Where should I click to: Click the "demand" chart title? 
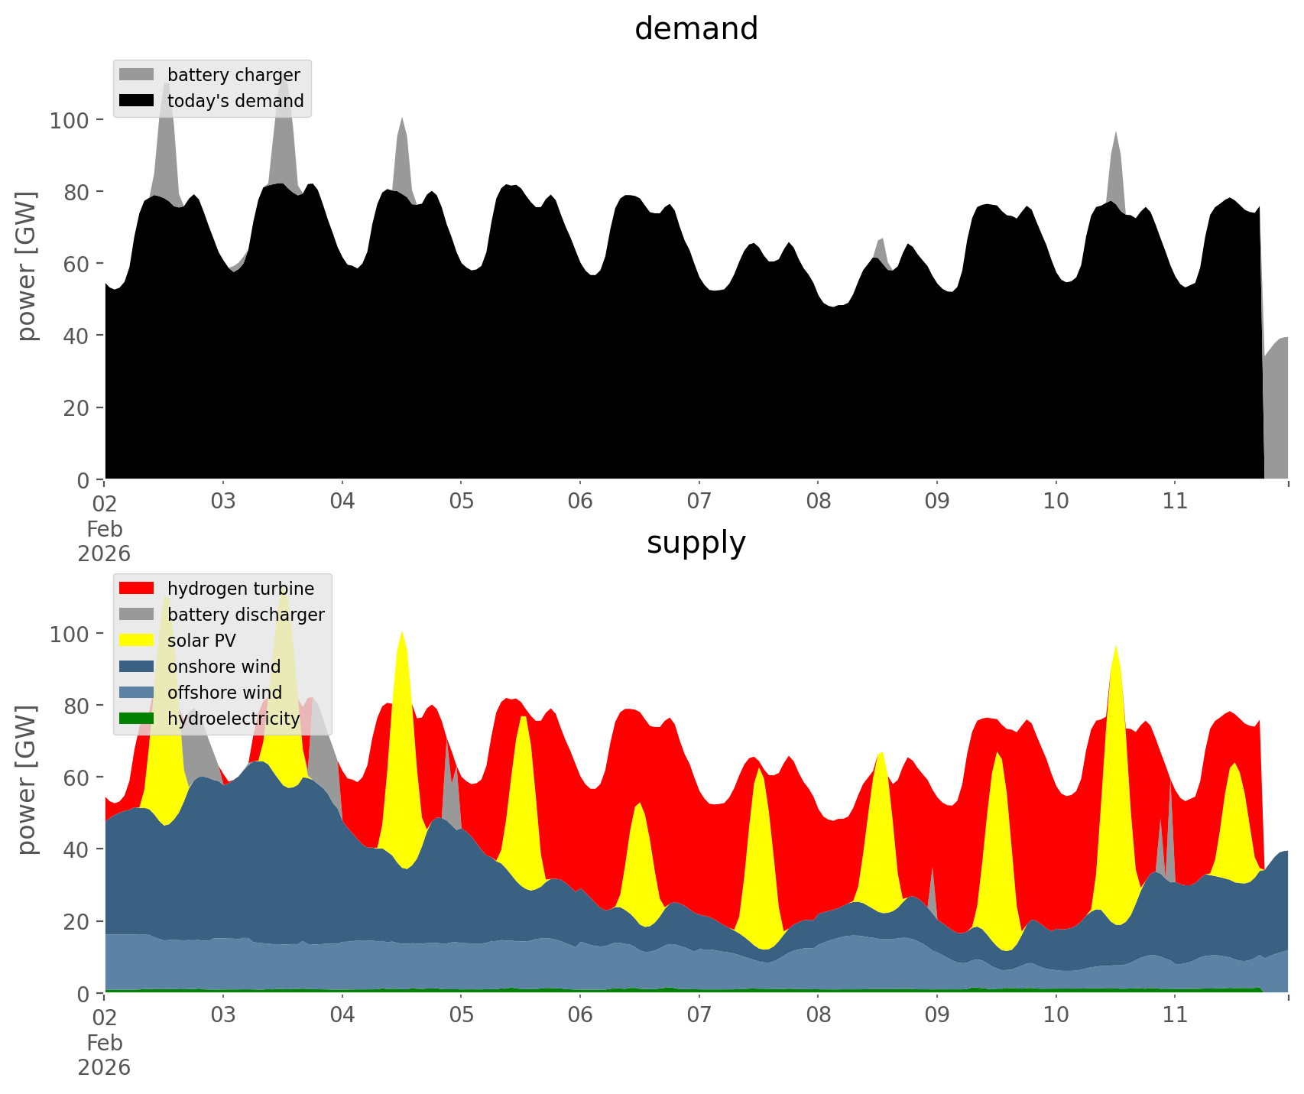pos(696,29)
